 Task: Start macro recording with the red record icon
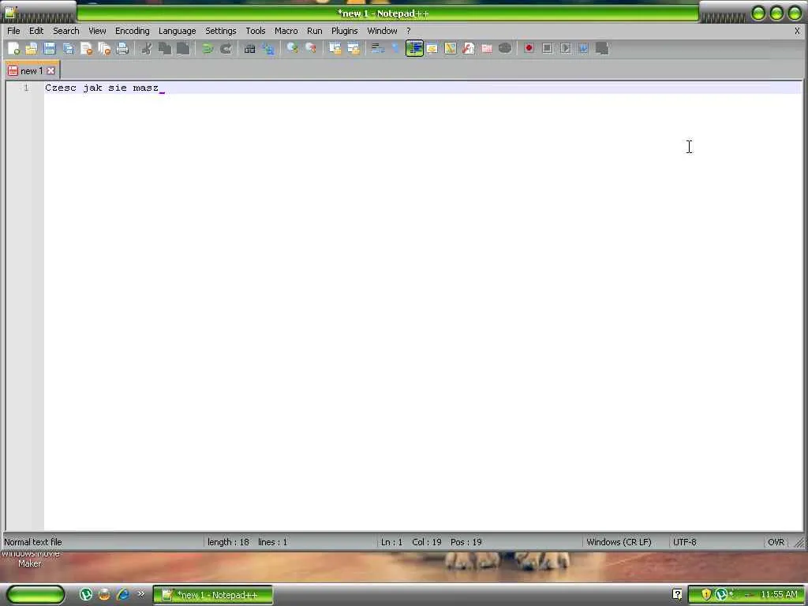click(x=529, y=48)
